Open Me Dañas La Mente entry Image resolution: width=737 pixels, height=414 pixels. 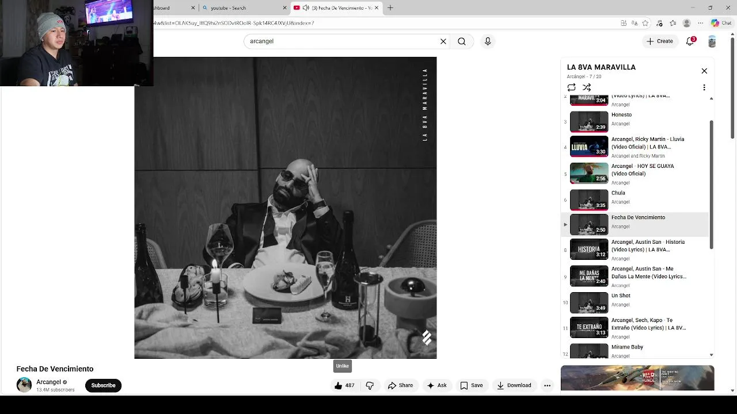coord(636,276)
